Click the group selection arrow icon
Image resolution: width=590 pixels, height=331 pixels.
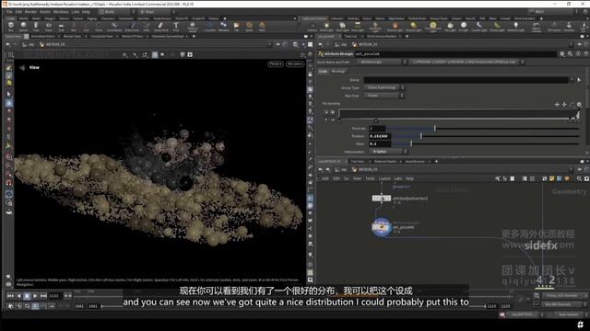(x=579, y=80)
